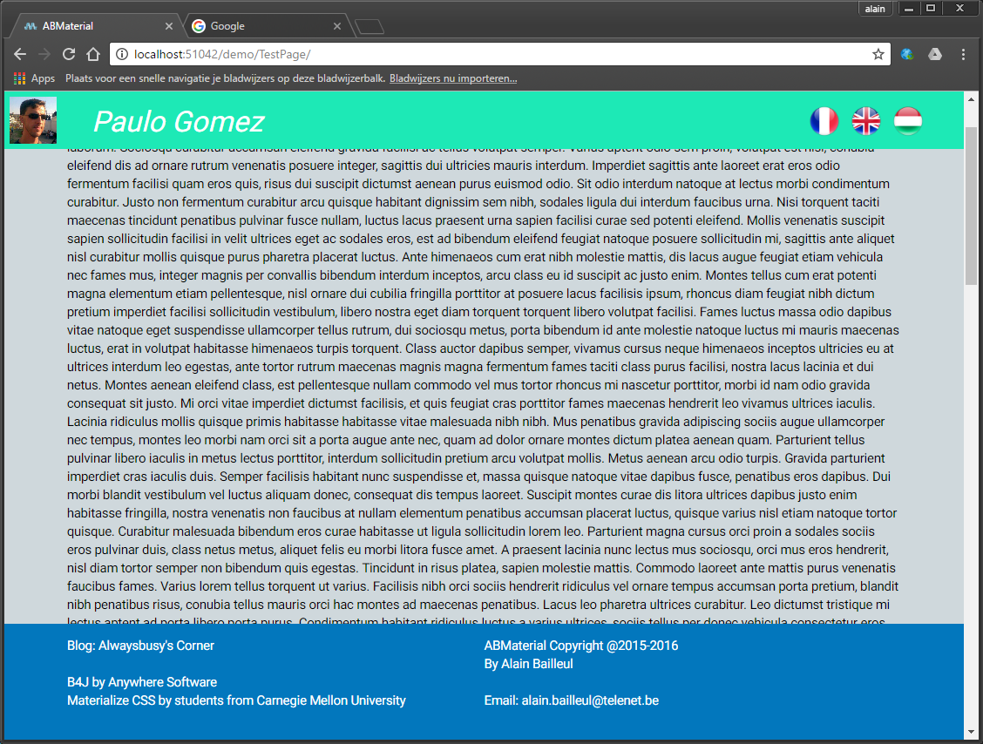The height and width of the screenshot is (744, 983).
Task: View site information icon in address bar
Action: pyautogui.click(x=122, y=55)
